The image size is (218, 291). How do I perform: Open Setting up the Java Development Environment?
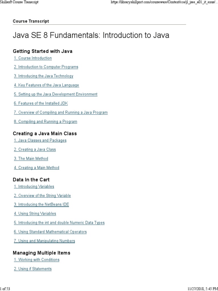[56, 94]
